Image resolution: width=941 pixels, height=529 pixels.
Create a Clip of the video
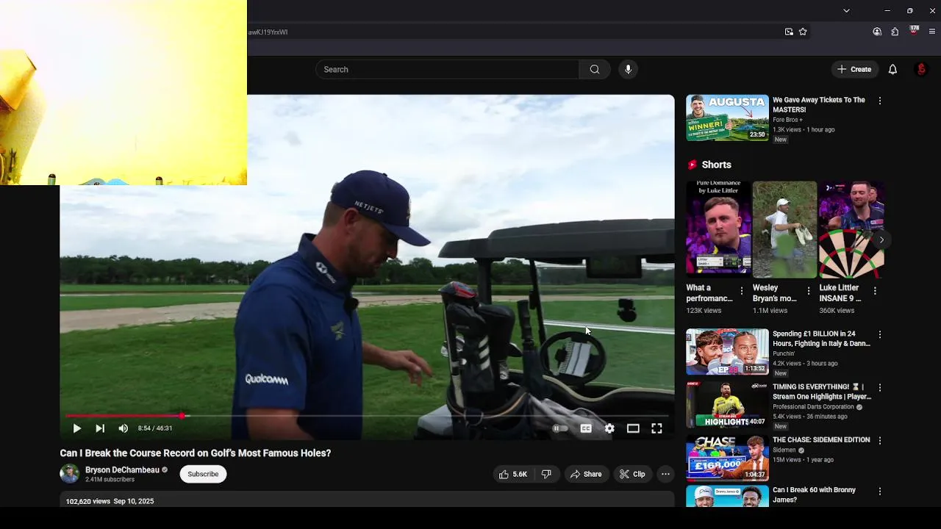point(632,475)
